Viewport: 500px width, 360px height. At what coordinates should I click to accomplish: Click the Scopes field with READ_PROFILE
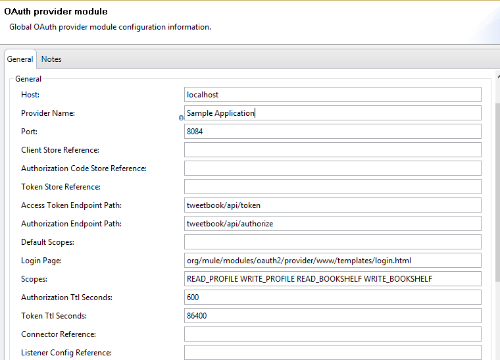click(x=333, y=279)
